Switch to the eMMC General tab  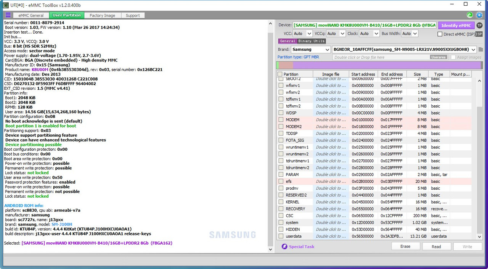pyautogui.click(x=31, y=15)
